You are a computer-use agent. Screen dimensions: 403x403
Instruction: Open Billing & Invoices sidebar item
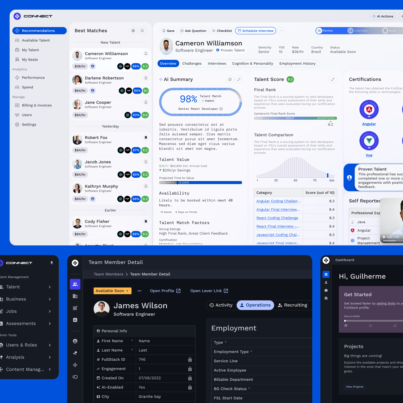[39, 105]
